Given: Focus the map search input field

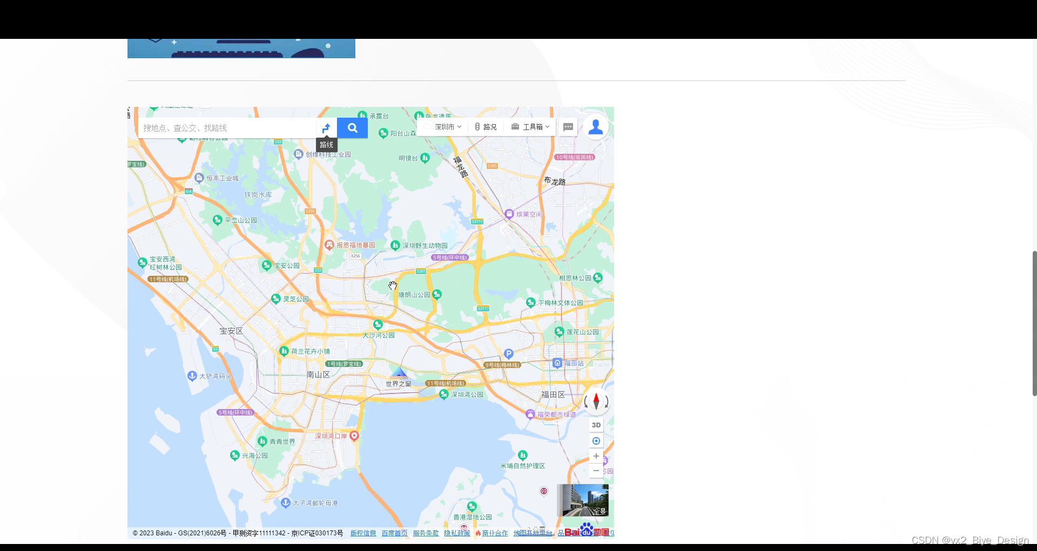Looking at the screenshot, I should (x=227, y=128).
